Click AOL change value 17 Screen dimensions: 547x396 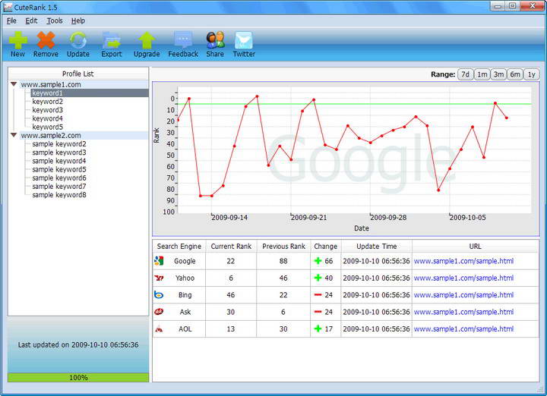pyautogui.click(x=329, y=328)
